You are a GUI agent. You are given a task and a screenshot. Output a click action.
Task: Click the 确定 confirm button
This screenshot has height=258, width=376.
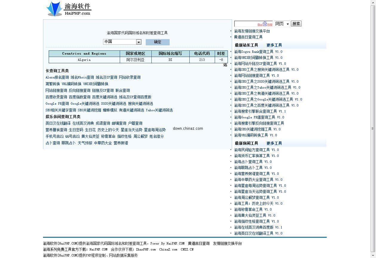(157, 42)
